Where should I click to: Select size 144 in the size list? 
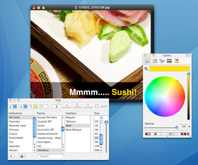coord(97,146)
